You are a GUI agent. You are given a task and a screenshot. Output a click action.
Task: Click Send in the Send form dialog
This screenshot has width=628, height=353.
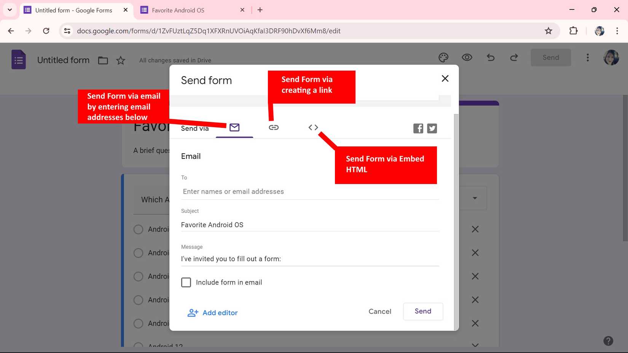(x=422, y=311)
